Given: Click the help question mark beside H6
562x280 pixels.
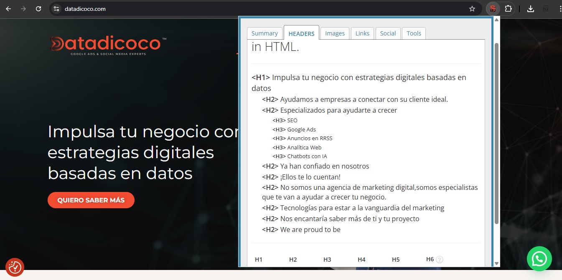Looking at the screenshot, I should 439,260.
